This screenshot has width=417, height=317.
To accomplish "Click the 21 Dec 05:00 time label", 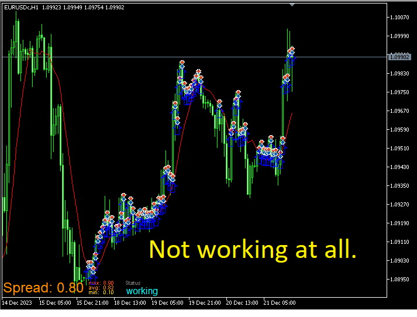I will [280, 302].
